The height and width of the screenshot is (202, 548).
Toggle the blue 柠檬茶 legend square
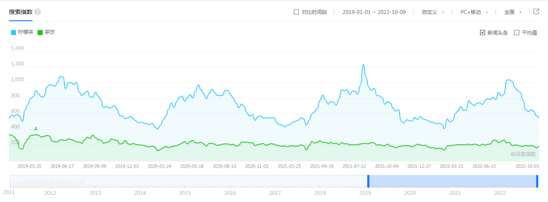click(x=13, y=32)
